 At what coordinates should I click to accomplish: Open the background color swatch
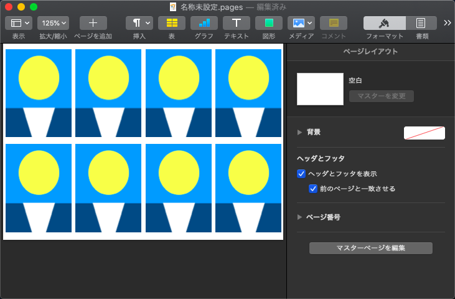tap(425, 133)
